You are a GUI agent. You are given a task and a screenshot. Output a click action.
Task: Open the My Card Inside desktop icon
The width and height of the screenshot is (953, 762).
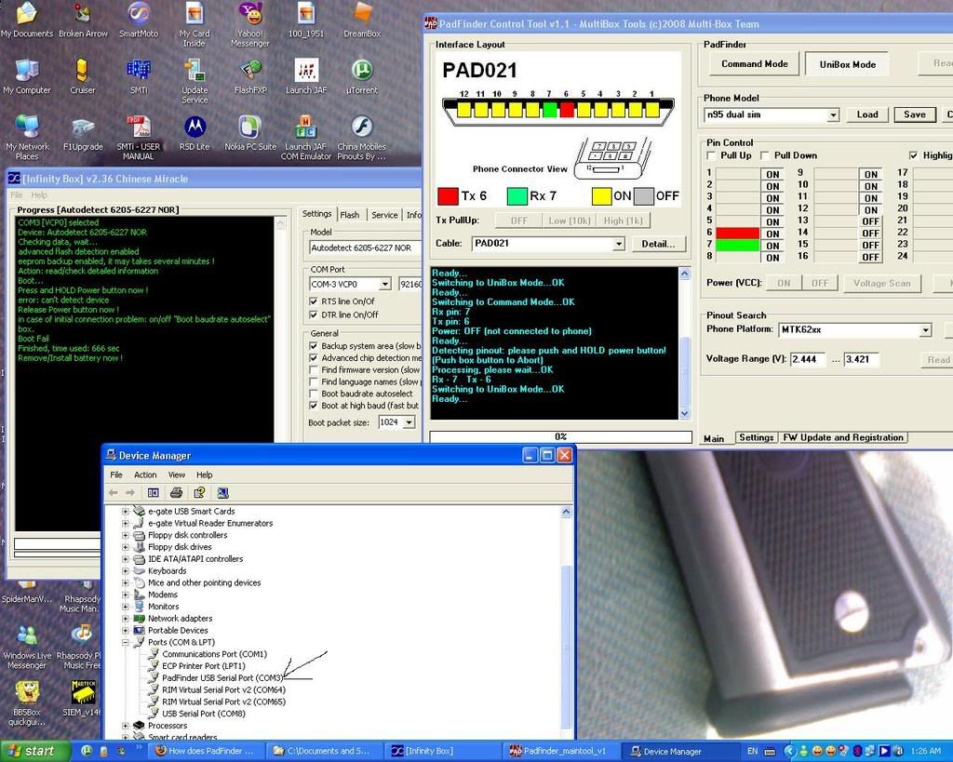click(x=195, y=24)
